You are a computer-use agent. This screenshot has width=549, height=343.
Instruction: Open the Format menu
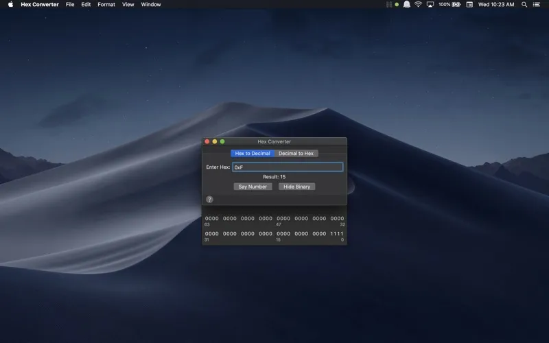tap(106, 5)
